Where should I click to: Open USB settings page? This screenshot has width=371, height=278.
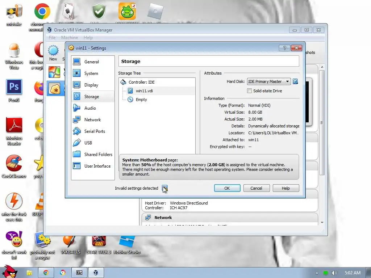click(x=93, y=143)
